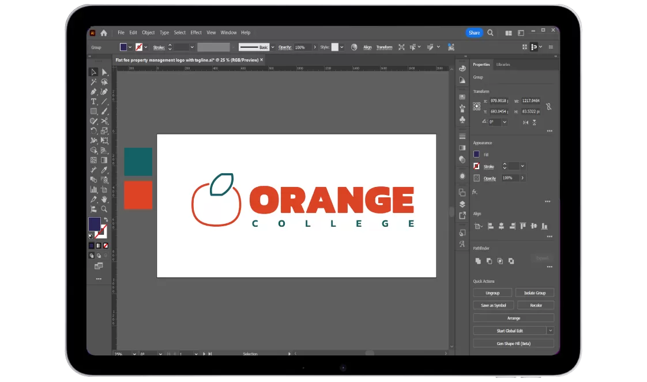This screenshot has width=647, height=382.
Task: Open the Layers panel icon
Action: 462,204
